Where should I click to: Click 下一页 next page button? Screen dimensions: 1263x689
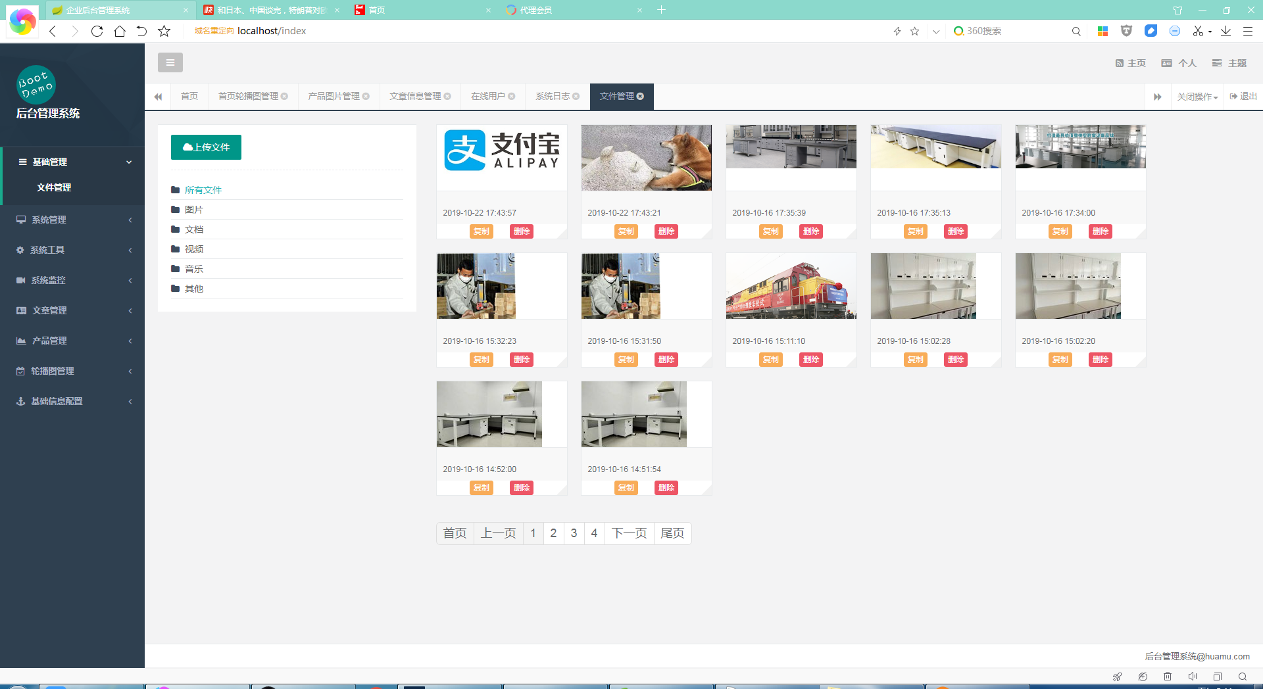point(629,533)
